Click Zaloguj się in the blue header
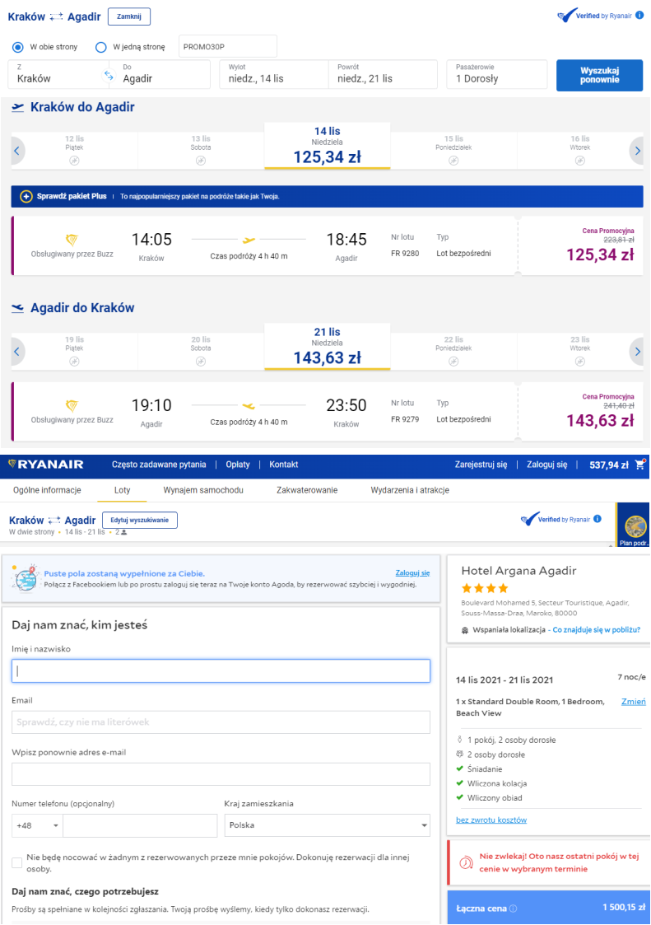651x925 pixels. click(546, 465)
